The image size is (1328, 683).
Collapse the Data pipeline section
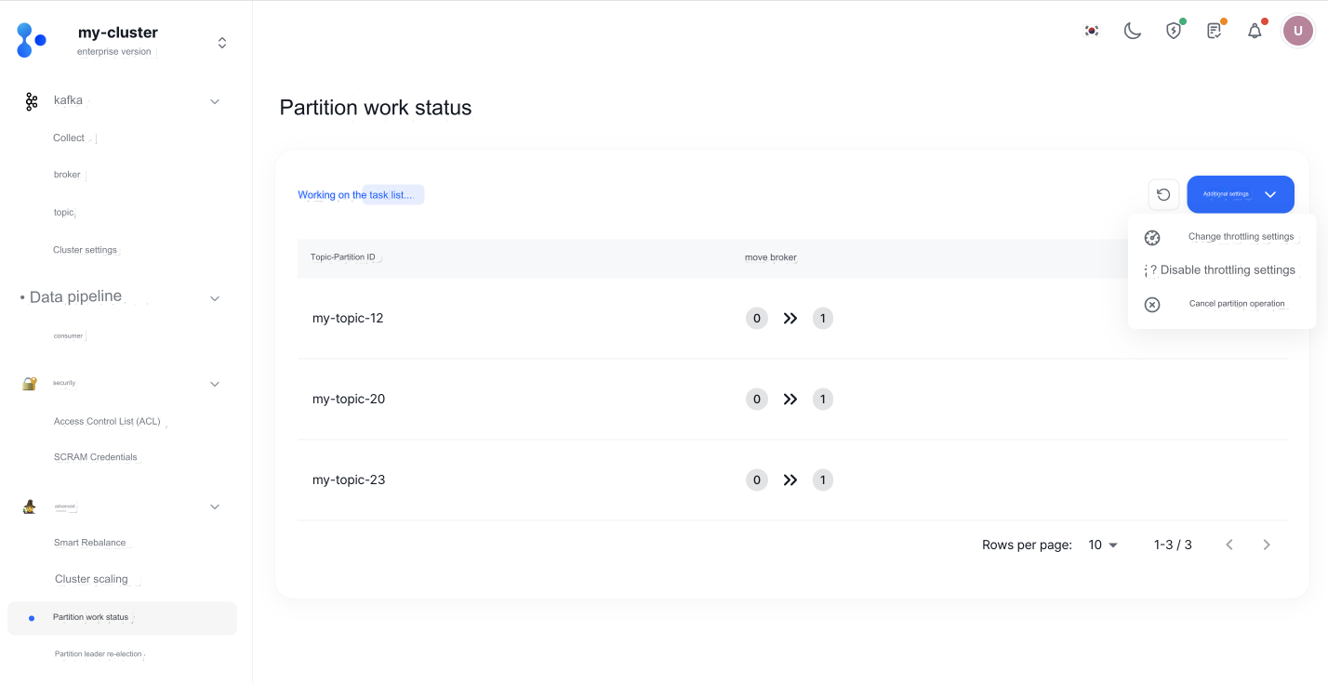(215, 298)
